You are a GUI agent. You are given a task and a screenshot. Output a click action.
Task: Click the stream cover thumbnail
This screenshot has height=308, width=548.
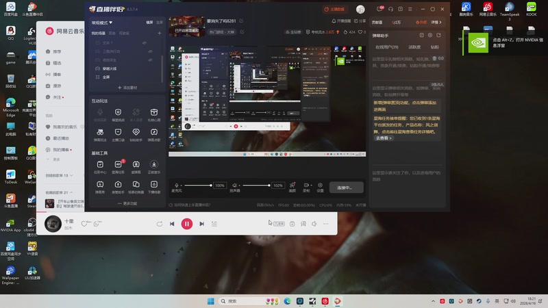(187, 26)
